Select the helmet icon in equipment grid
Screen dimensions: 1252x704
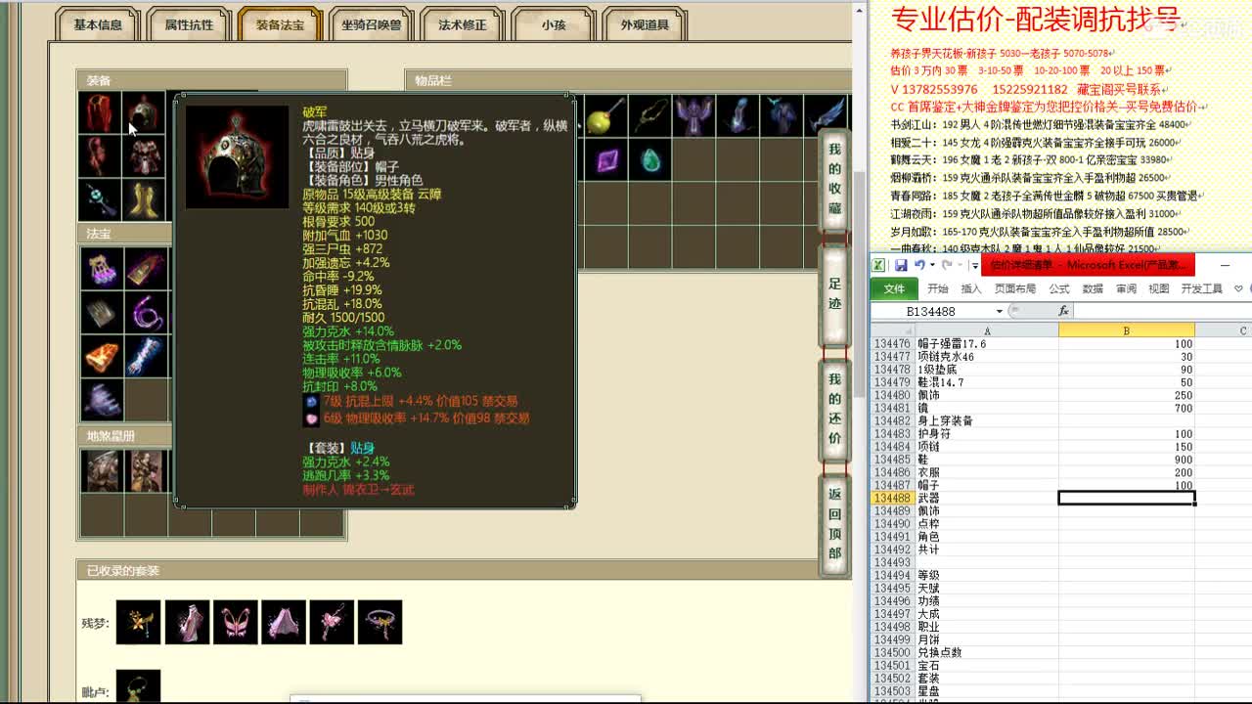(x=144, y=113)
